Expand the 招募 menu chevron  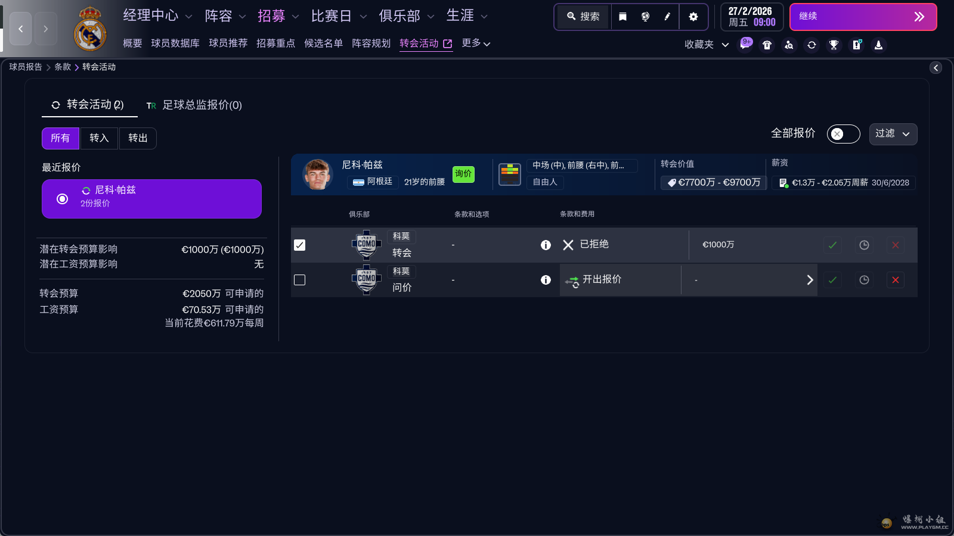coord(296,16)
